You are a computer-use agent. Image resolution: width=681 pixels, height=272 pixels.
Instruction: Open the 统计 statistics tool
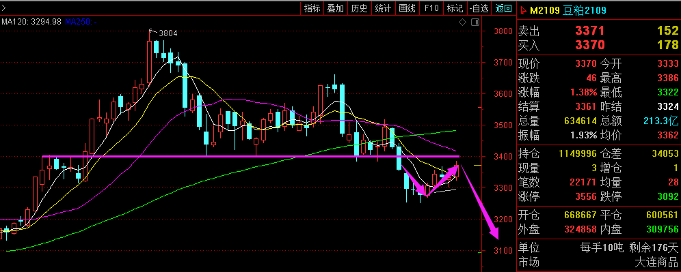[x=383, y=8]
